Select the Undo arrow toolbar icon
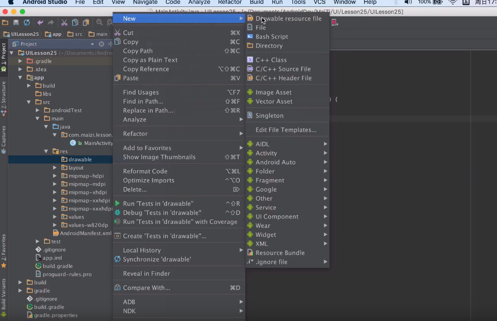Viewport: 497px width, 321px height. tap(40, 22)
